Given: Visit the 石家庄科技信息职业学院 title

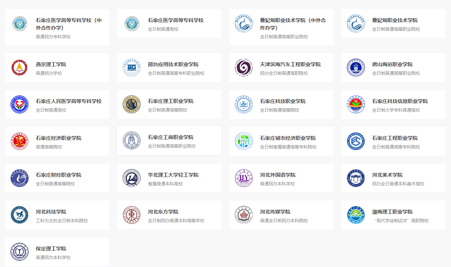Looking at the screenshot, I should (400, 101).
